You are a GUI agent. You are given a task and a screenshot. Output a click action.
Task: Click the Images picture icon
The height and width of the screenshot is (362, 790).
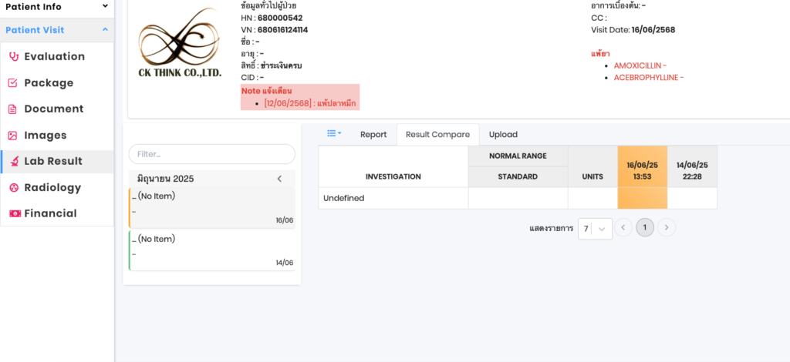click(12, 136)
